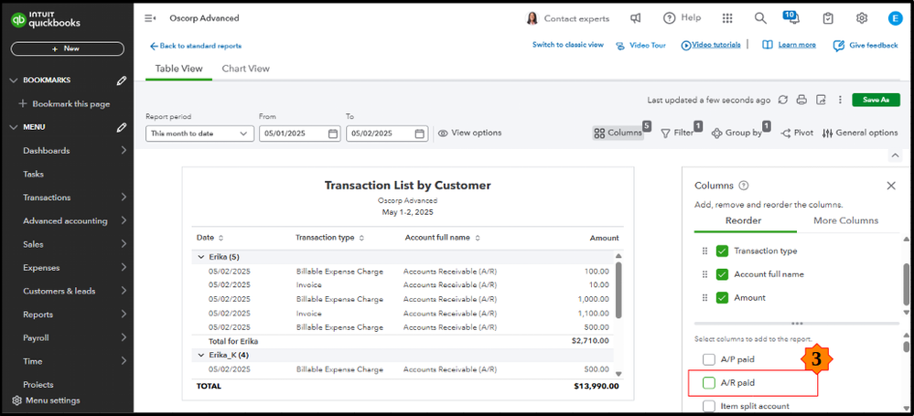914x416 pixels.
Task: Click the Save As button
Action: click(876, 100)
